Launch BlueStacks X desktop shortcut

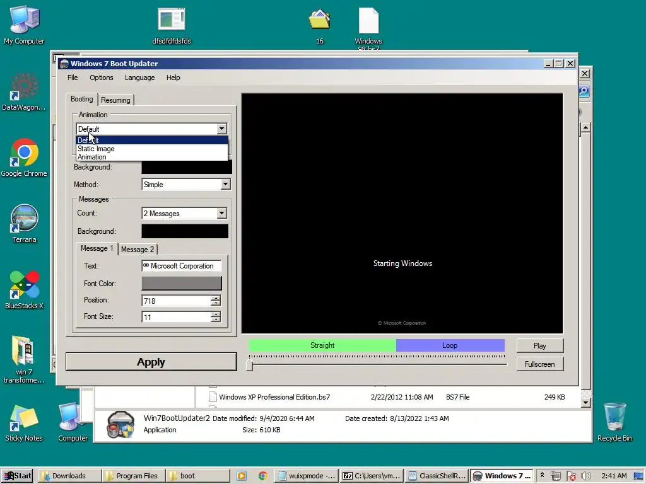click(x=24, y=290)
